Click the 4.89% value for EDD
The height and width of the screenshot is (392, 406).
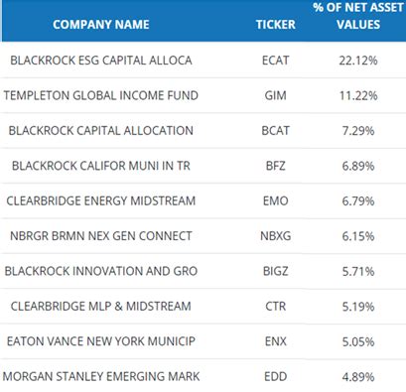(358, 377)
